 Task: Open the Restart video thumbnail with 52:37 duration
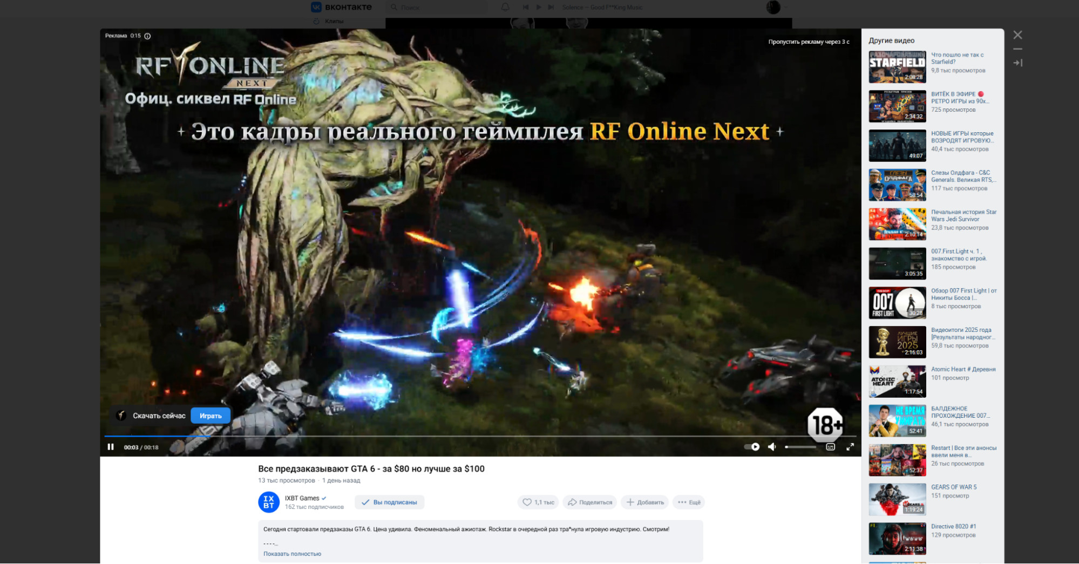[x=897, y=460]
